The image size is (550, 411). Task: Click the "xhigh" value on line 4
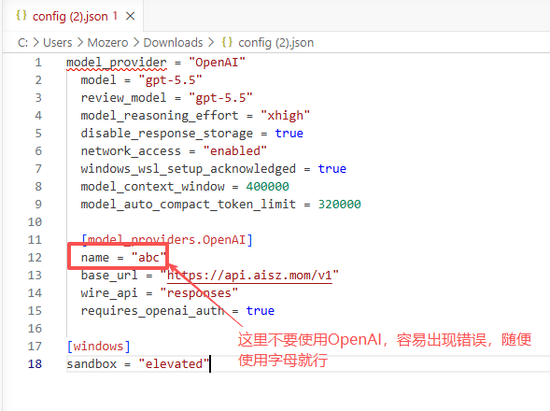click(285, 116)
